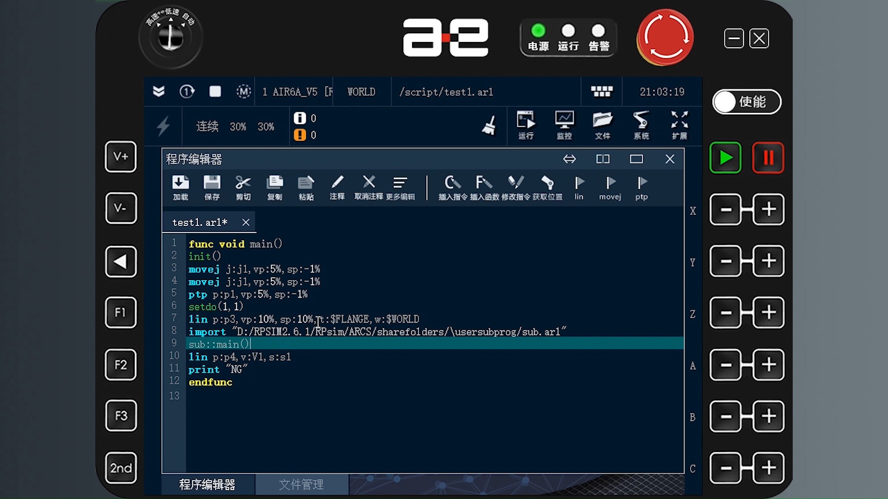Viewport: 888px width, 499px height.
Task: Use 获取位置 to capture current position
Action: 548,187
